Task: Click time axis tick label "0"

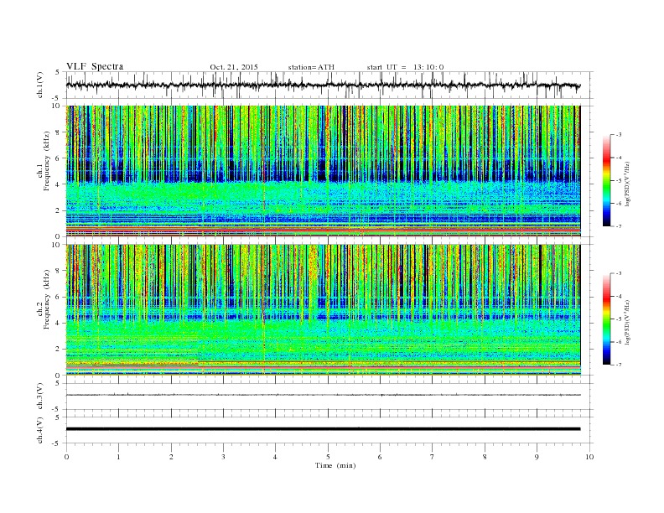Action: click(x=66, y=457)
